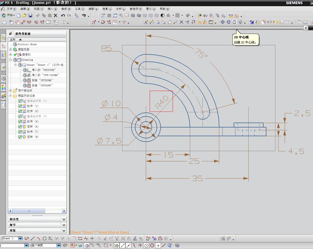
Task: Toggle the 拉伸 (7) feature checkbox
Action: pyautogui.click(x=20, y=132)
